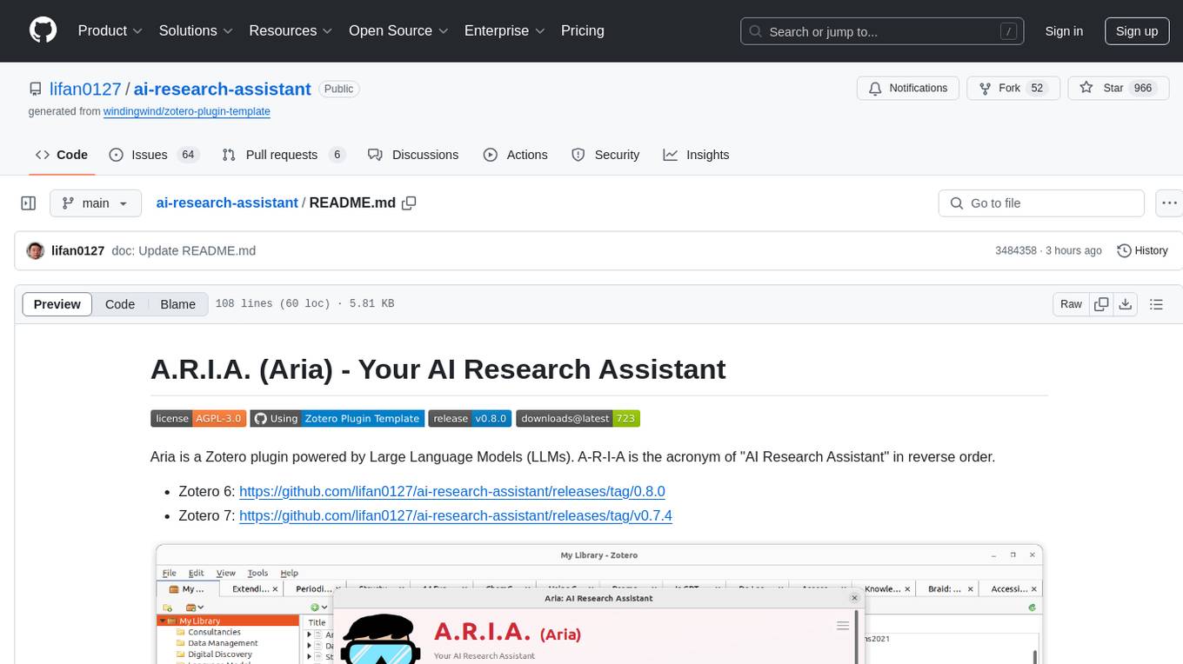
Task: Open commit message doc: Update README.md
Action: pos(184,250)
